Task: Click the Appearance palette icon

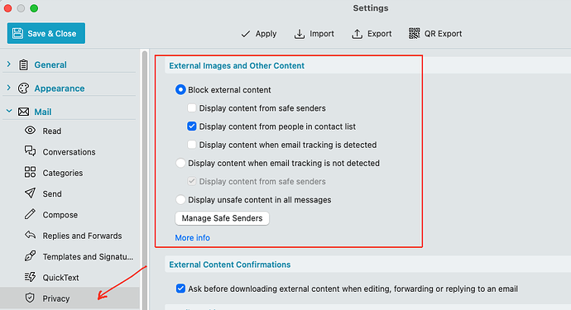Action: [x=24, y=88]
